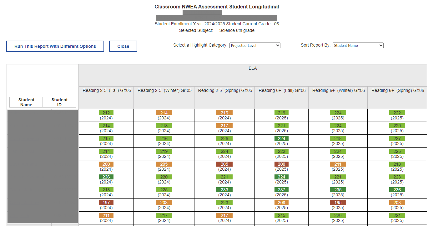
Task: Select score 218 in Winter Gr:06 column
Action: [338, 138]
